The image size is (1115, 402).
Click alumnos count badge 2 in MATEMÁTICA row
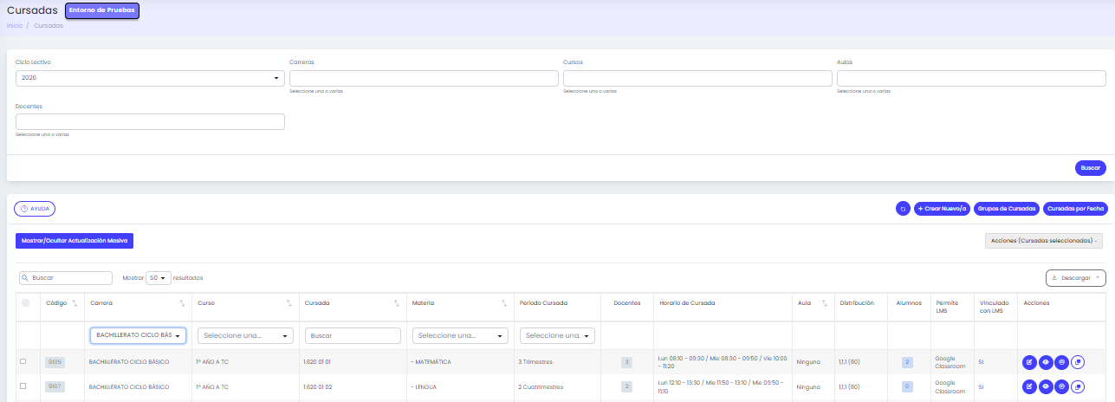[907, 362]
